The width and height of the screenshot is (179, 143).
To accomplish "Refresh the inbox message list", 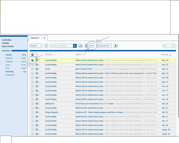I will click(46, 46).
